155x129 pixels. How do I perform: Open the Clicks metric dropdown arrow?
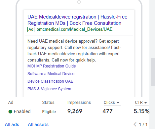(x=118, y=103)
